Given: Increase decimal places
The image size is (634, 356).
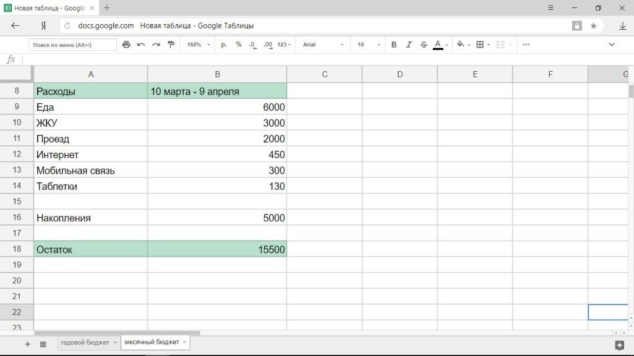Looking at the screenshot, I should [267, 44].
